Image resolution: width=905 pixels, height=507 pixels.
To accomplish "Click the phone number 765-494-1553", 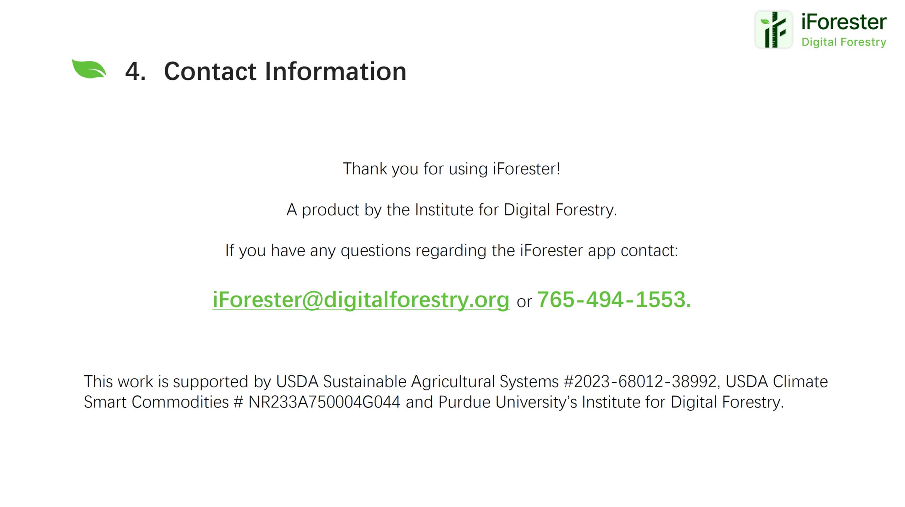I will pos(614,299).
